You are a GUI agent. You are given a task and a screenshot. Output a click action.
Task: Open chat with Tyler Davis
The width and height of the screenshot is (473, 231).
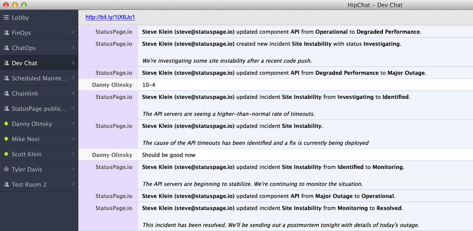39,169
